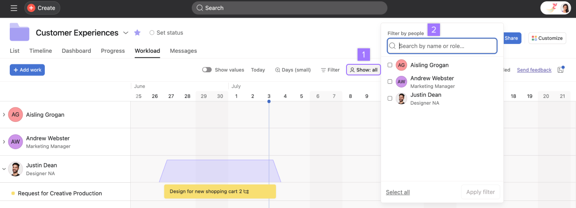Check the Andrew Webster checkbox
576x208 pixels.
pyautogui.click(x=390, y=82)
